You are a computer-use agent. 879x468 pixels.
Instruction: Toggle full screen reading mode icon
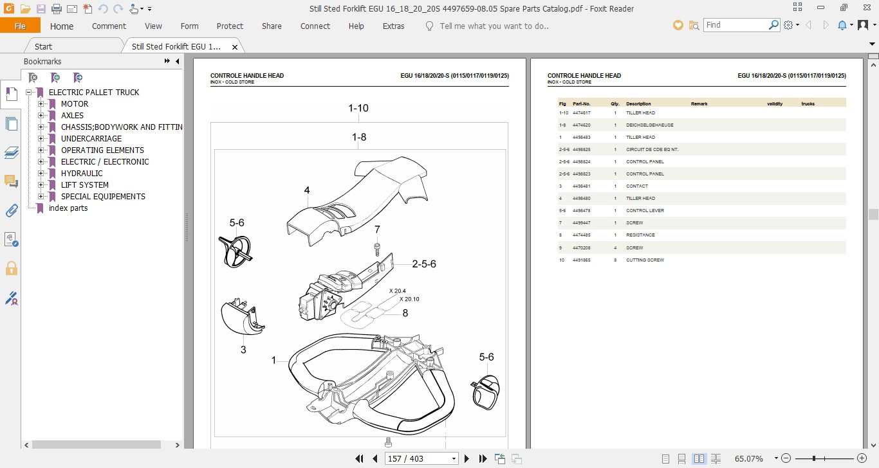click(x=798, y=8)
